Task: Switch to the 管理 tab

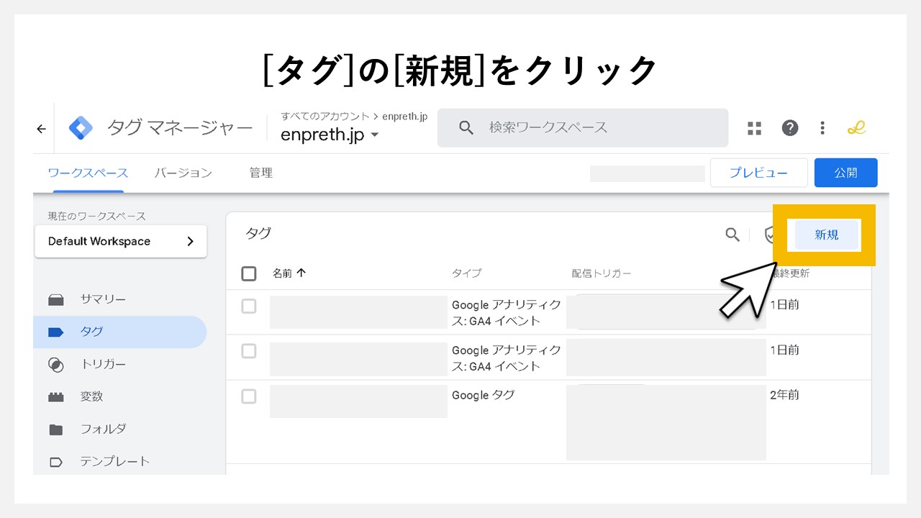Action: pyautogui.click(x=260, y=173)
